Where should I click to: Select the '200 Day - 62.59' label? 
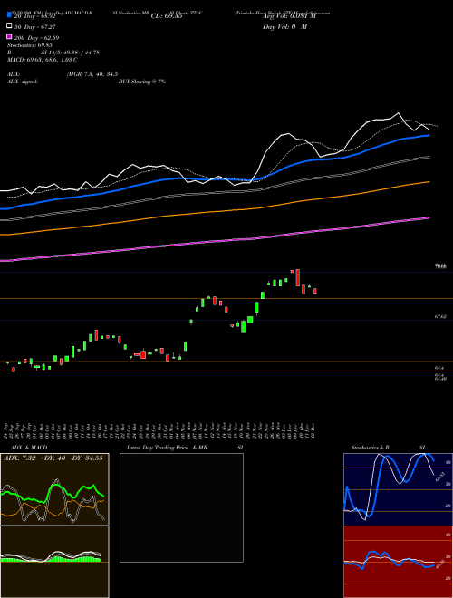[x=36, y=38]
